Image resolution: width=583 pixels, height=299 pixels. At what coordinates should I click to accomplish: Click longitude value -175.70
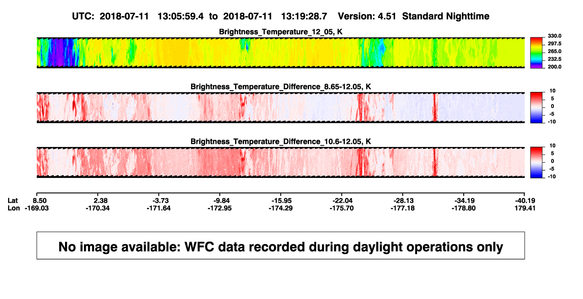(341, 208)
